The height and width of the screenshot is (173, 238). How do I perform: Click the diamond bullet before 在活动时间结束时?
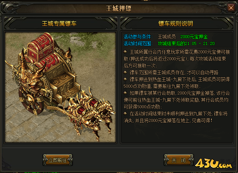coord(125,114)
